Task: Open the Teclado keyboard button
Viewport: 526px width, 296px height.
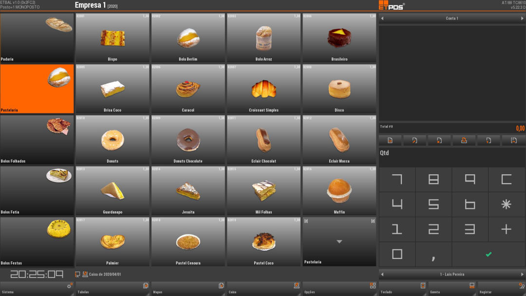Action: tap(403, 289)
